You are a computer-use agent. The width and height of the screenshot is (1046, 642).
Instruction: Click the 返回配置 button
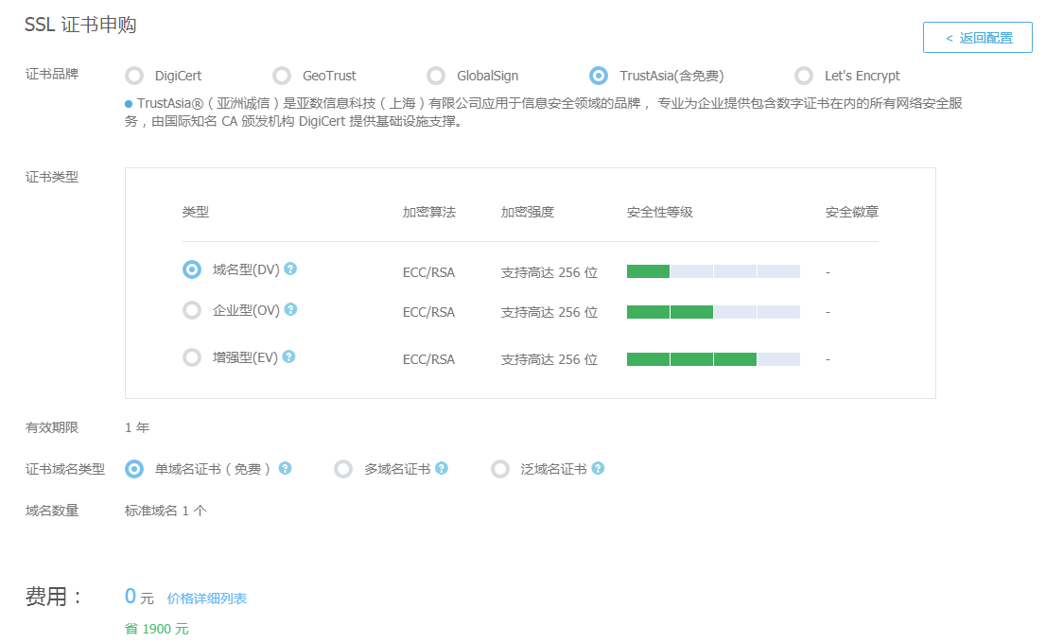(x=978, y=38)
